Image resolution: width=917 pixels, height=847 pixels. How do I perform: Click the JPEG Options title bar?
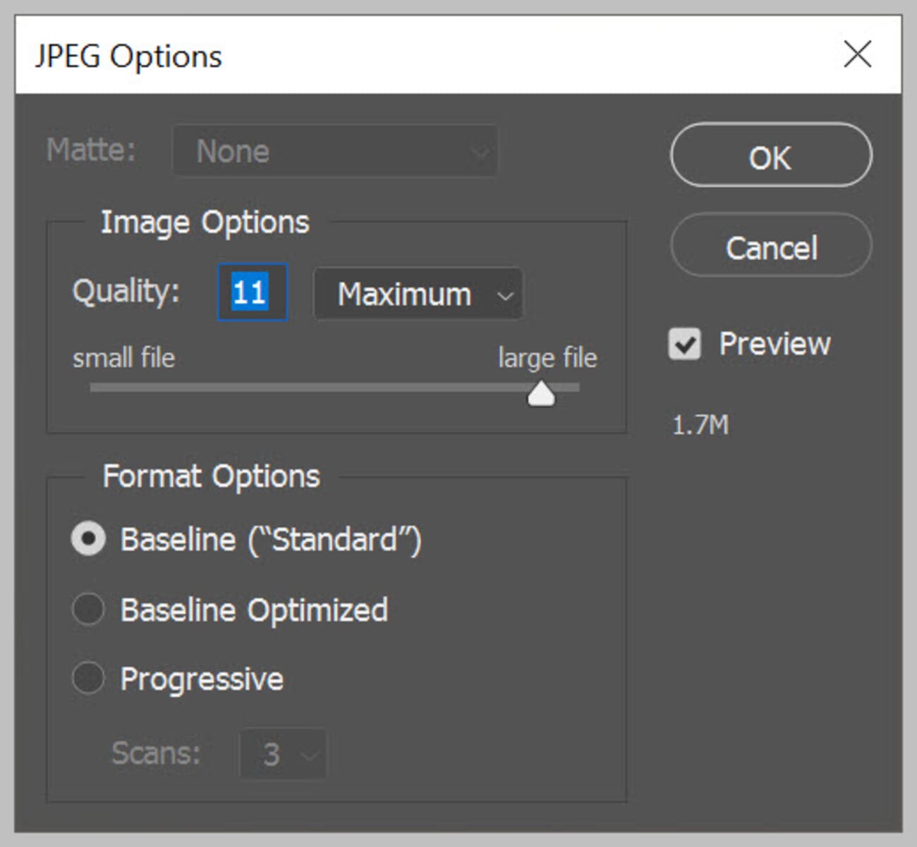[x=129, y=56]
